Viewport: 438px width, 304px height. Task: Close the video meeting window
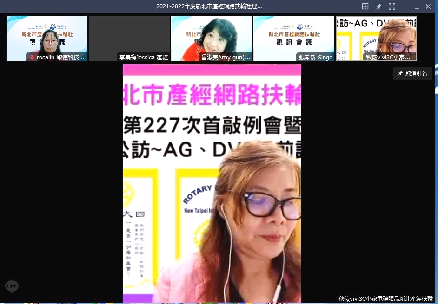click(x=428, y=6)
